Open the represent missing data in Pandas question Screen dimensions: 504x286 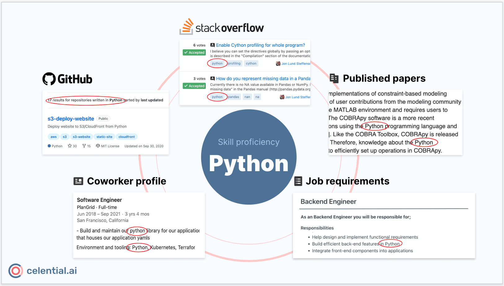[263, 79]
